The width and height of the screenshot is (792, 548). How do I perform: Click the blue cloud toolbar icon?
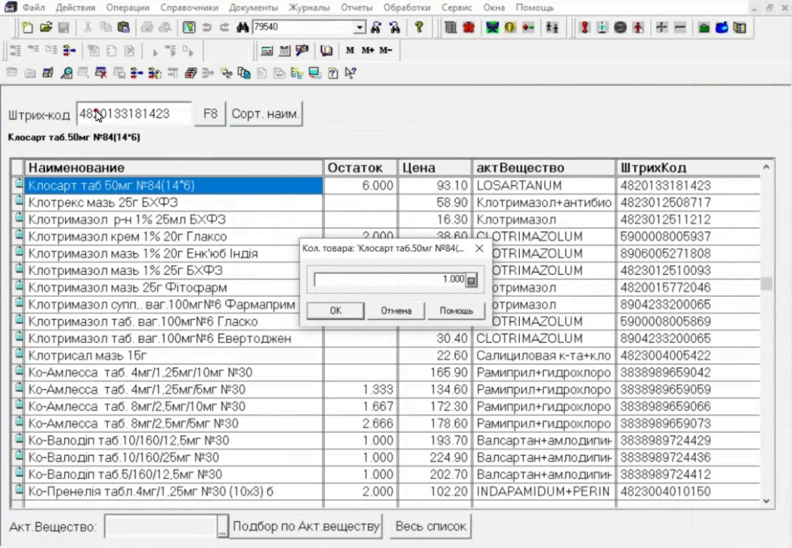722,27
